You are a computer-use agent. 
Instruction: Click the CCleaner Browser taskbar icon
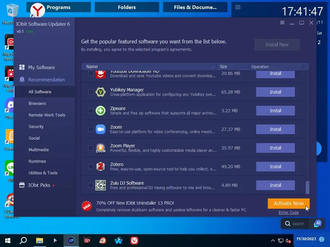pos(103,241)
